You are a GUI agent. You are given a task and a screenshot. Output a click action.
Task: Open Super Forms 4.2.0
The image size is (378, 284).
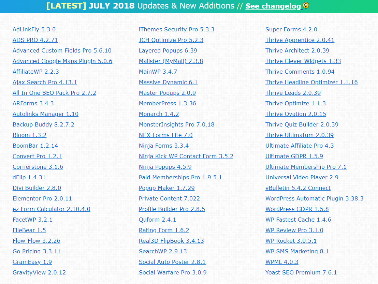tap(291, 29)
